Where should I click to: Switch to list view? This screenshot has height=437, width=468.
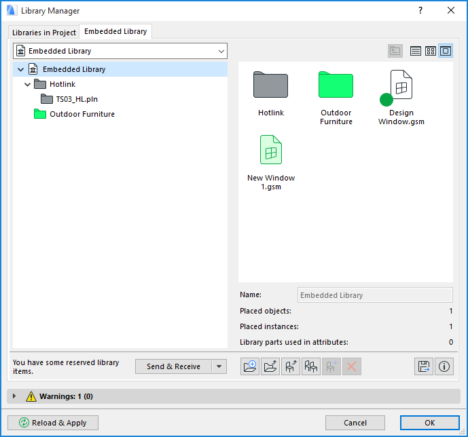[x=416, y=51]
